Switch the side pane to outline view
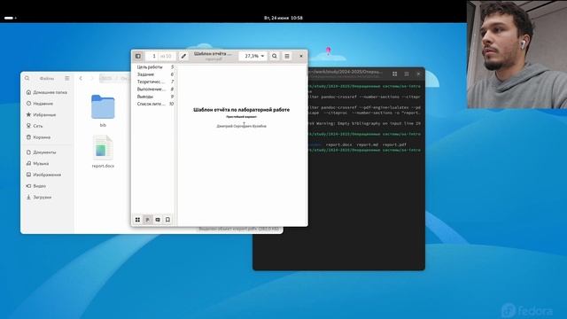 [x=148, y=220]
